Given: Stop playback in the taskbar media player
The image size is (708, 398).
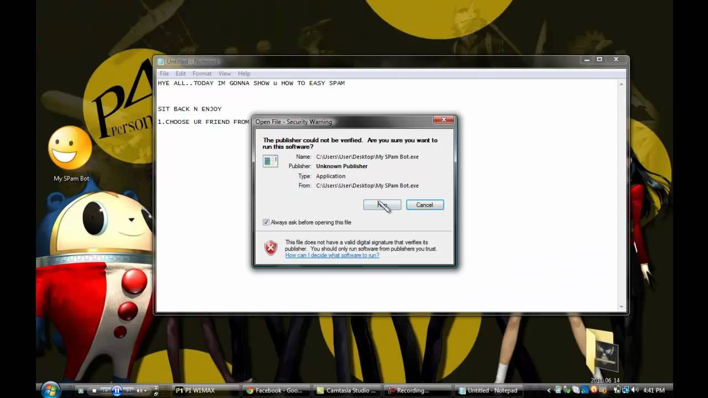Looking at the screenshot, I should point(94,391).
